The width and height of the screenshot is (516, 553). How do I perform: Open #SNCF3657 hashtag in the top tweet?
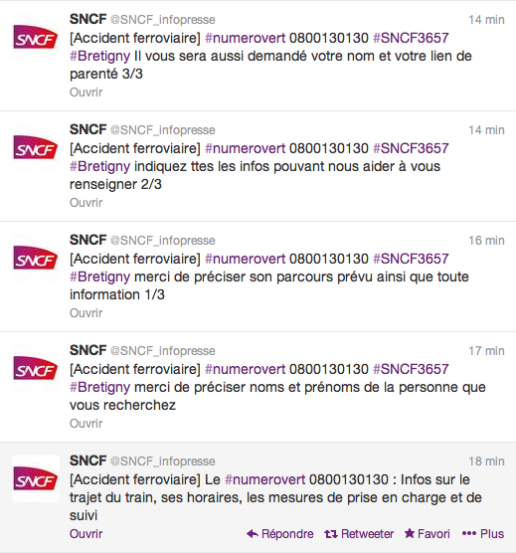pos(411,38)
